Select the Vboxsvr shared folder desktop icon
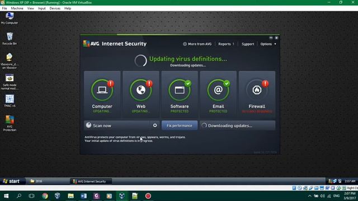Screen dimensions: 358x201 [x=10, y=61]
